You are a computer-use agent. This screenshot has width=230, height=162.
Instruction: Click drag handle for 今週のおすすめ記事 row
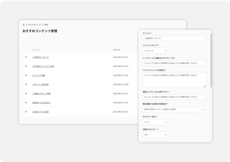click(x=26, y=112)
